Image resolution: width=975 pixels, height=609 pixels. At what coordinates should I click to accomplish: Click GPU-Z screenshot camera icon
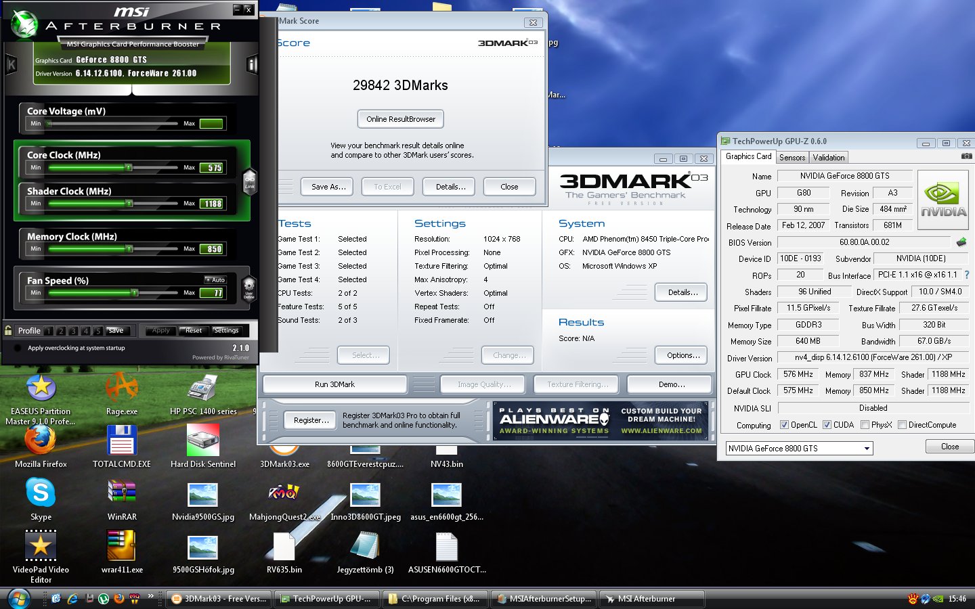click(x=966, y=156)
